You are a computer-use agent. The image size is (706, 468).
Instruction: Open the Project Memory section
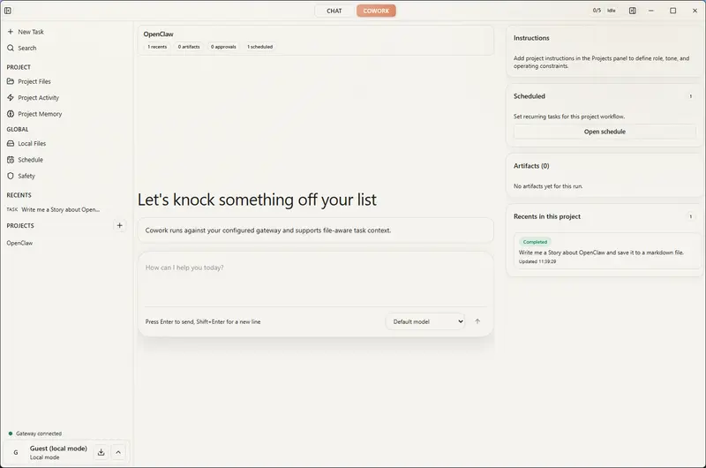(x=40, y=114)
